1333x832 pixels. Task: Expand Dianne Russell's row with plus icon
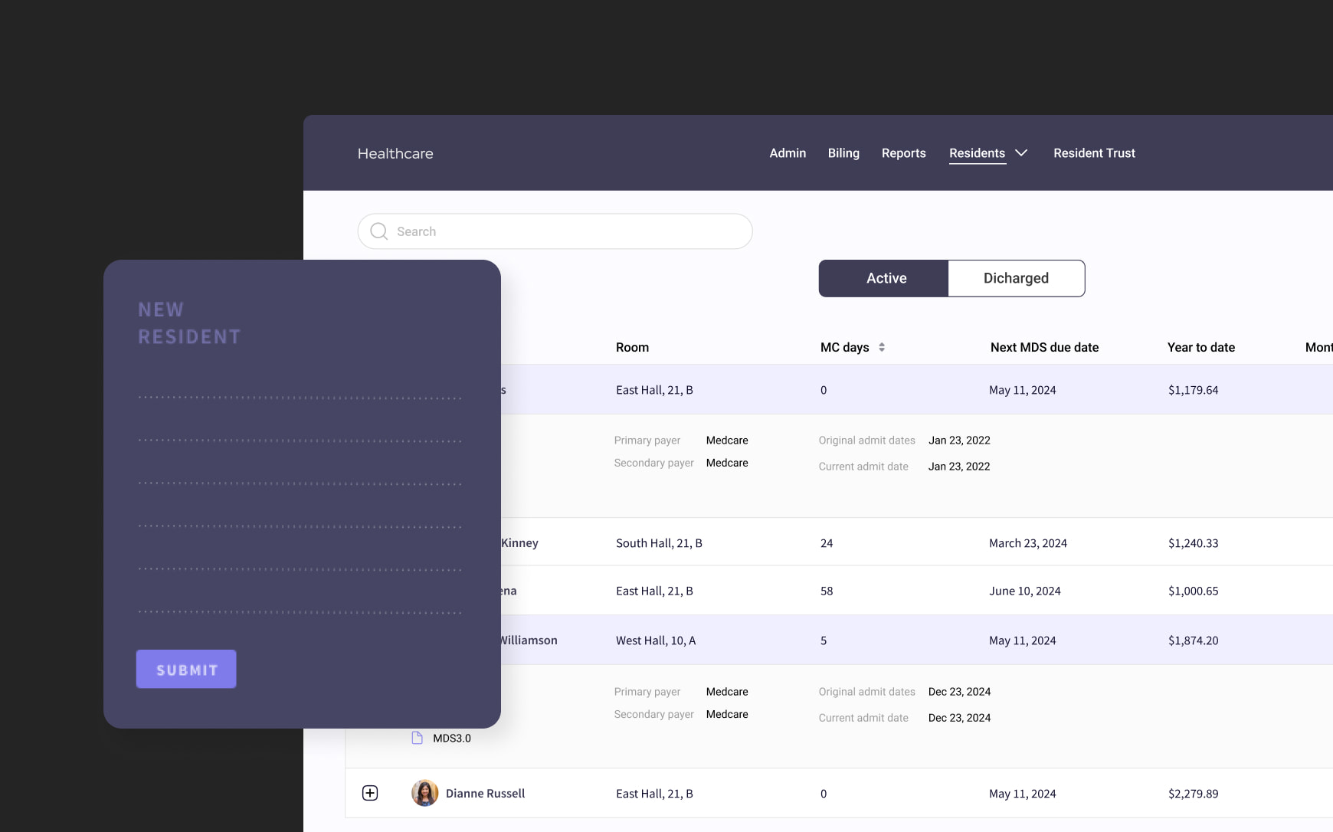[370, 793]
